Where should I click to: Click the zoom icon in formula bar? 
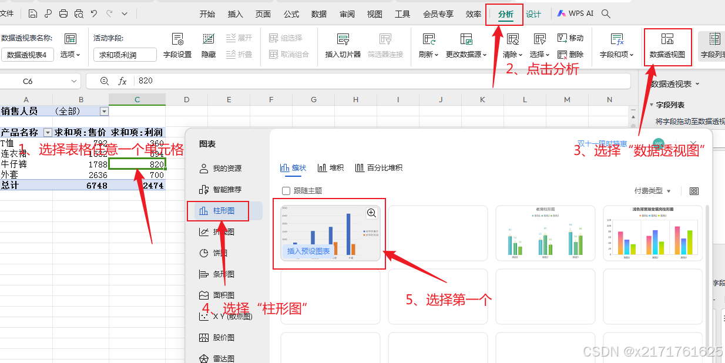[x=105, y=81]
